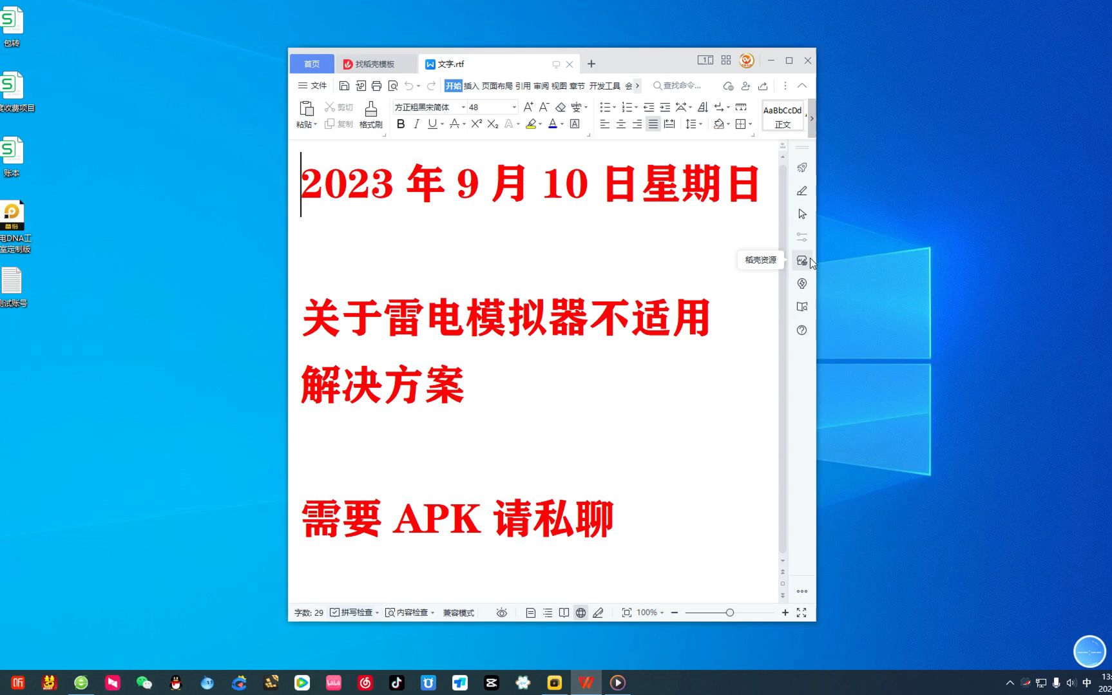
Task: Switch to the 找稻壳模板 tab
Action: 376,64
